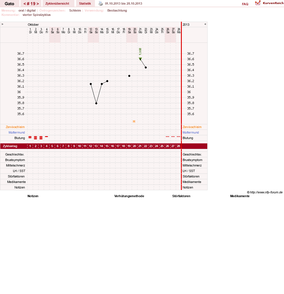Go to next cycle with '>' arrow
284x294 pixels.
point(38,4)
